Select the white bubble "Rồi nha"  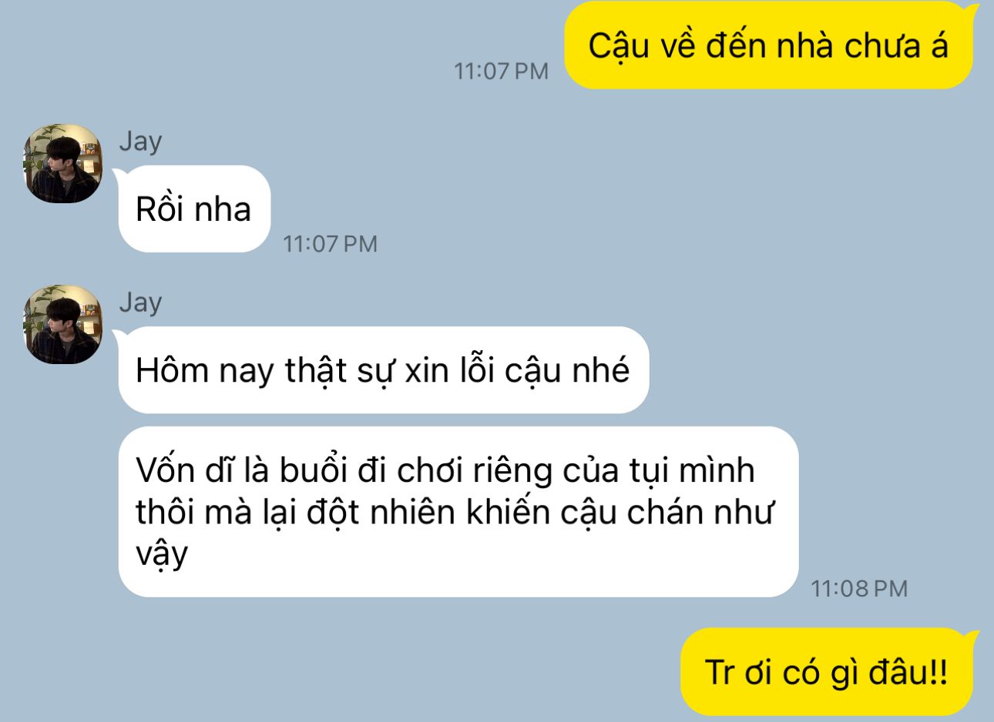[194, 209]
